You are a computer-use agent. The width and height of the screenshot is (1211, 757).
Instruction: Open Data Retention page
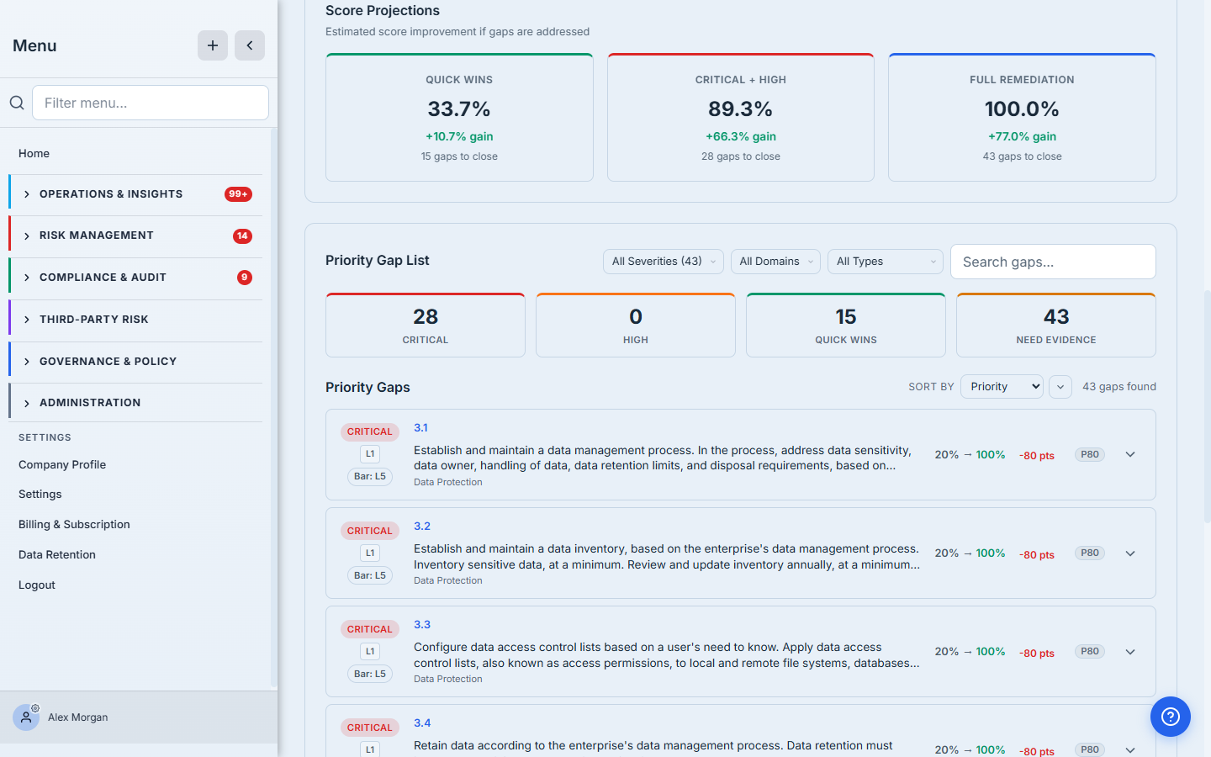coord(57,555)
